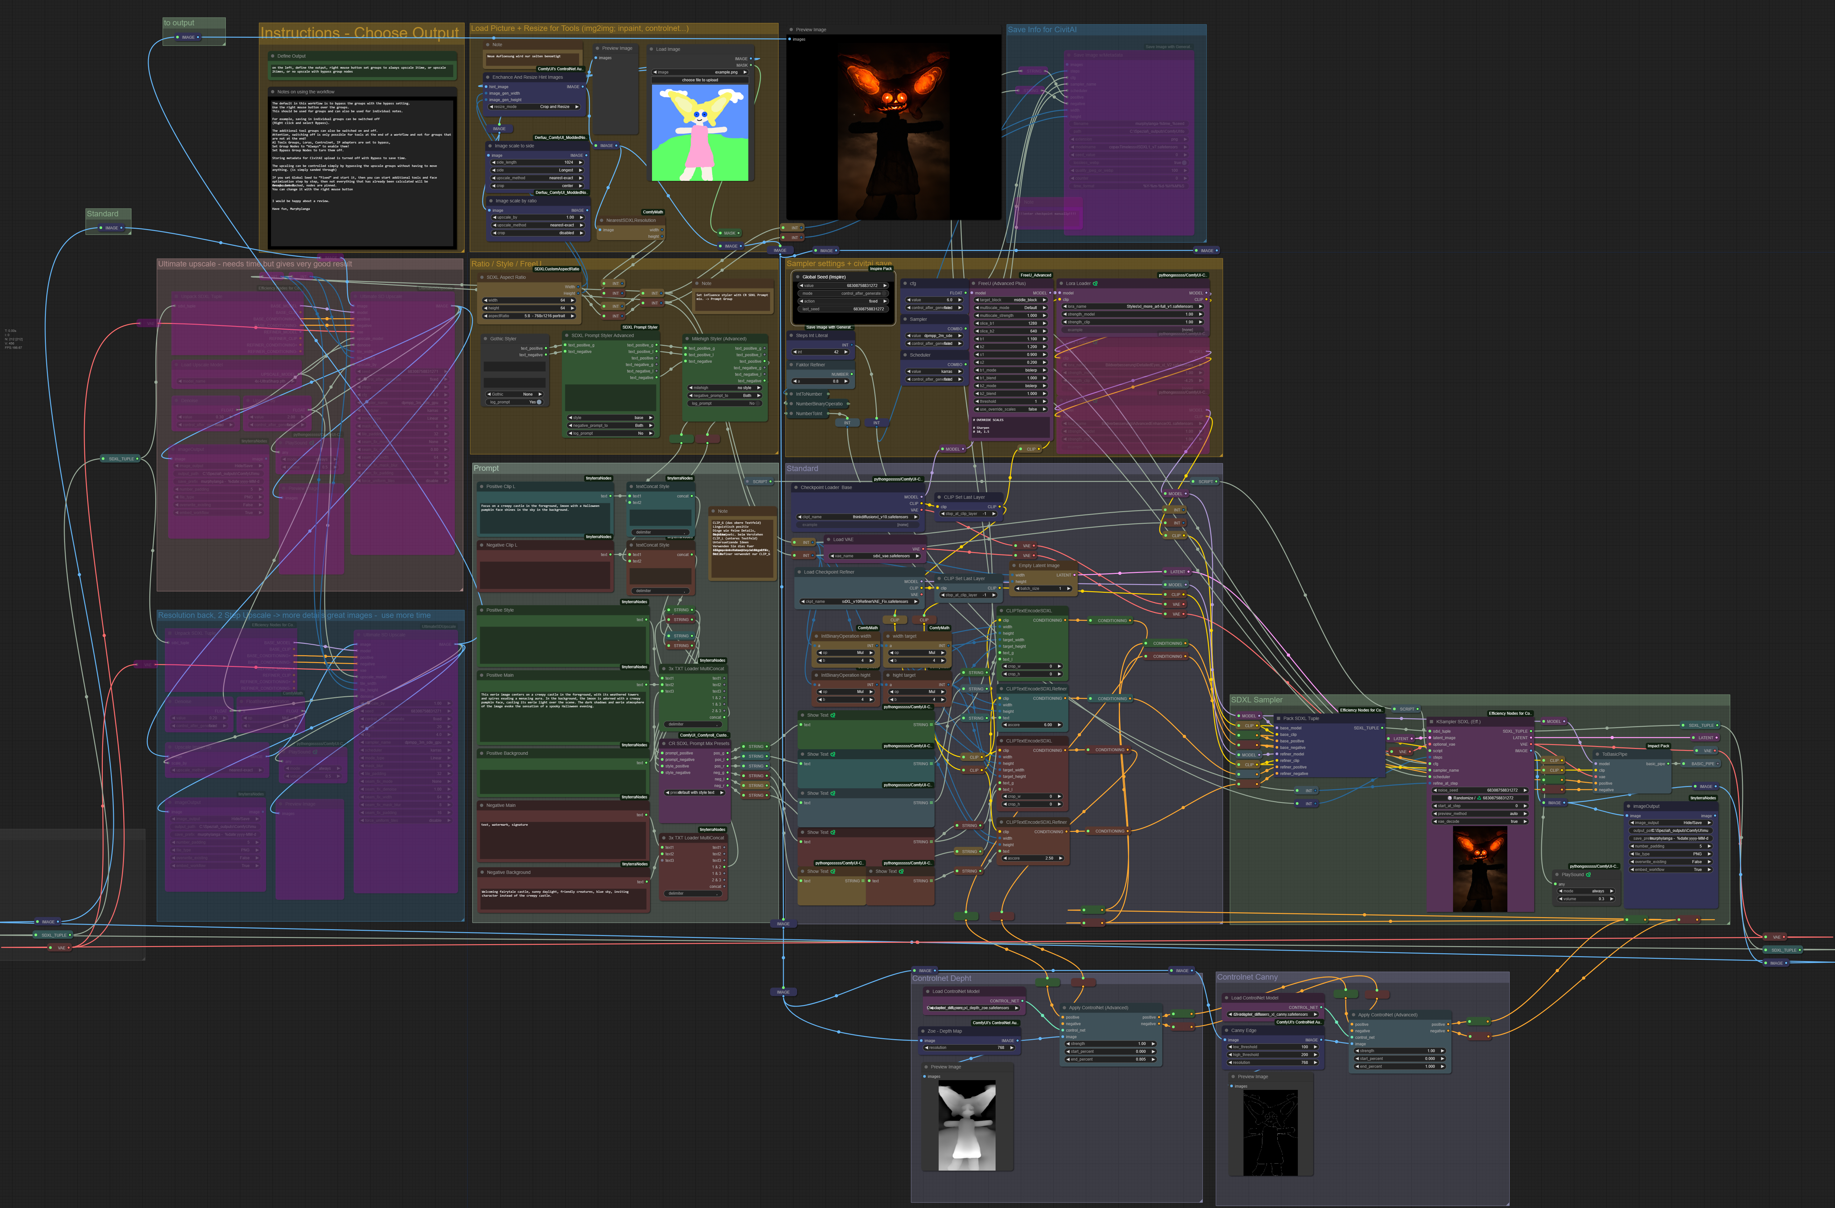This screenshot has height=1208, width=1835.
Task: Decrease Steps Int Literal int value with left arrow
Action: tap(795, 352)
